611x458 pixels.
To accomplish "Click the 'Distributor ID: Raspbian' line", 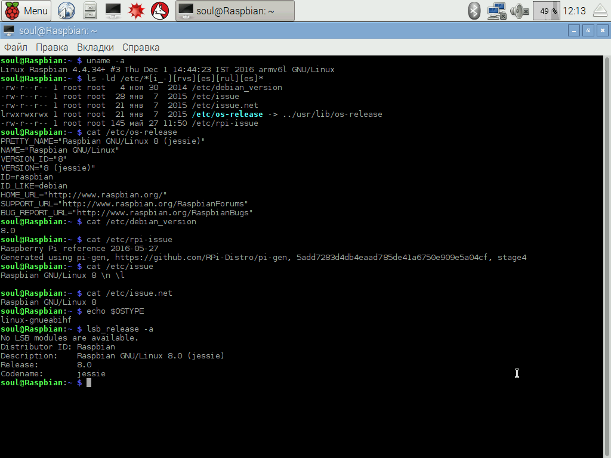I will click(58, 348).
